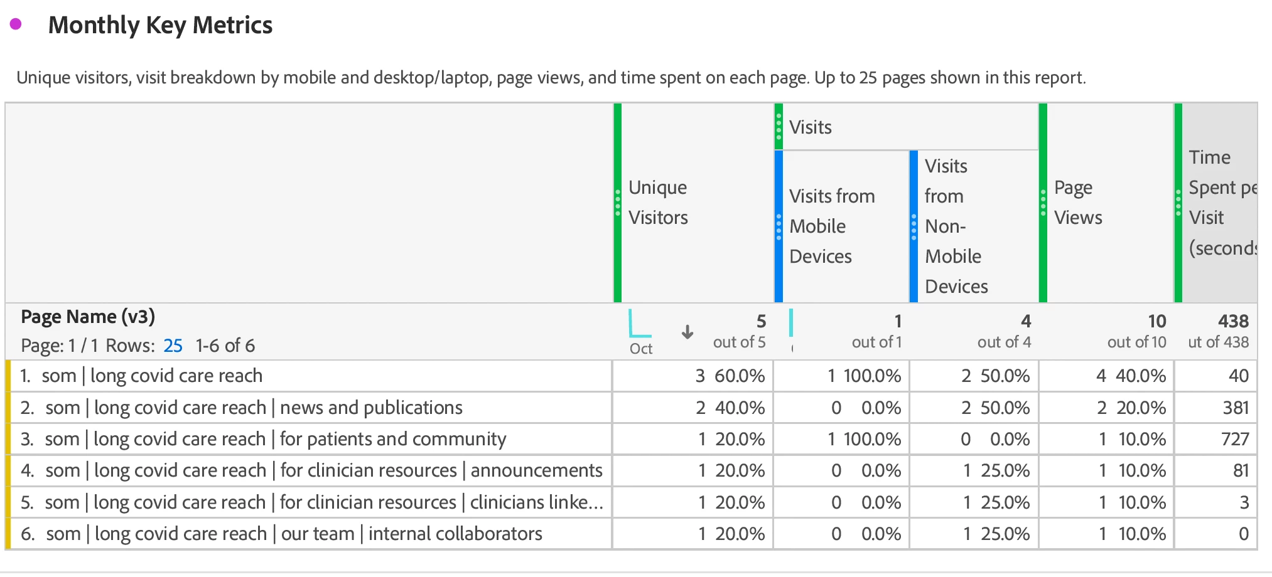This screenshot has height=577, width=1272.
Task: Click the Page Name (v3) dimension header
Action: [x=88, y=317]
